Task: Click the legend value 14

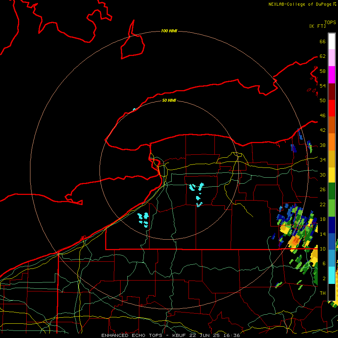Action: 323,234
